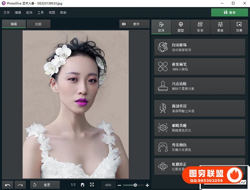Expand the 秀发颜色 hair color panel
This screenshot has height=190, width=250.
click(x=200, y=147)
